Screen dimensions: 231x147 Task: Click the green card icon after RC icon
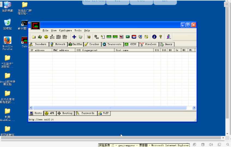pyautogui.click(x=128, y=37)
